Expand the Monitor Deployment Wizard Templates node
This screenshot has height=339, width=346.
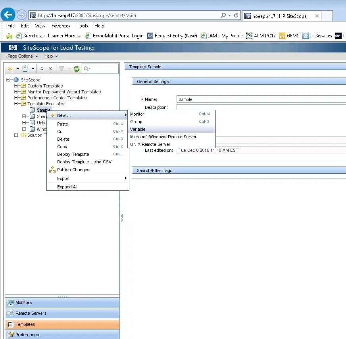tap(16, 91)
